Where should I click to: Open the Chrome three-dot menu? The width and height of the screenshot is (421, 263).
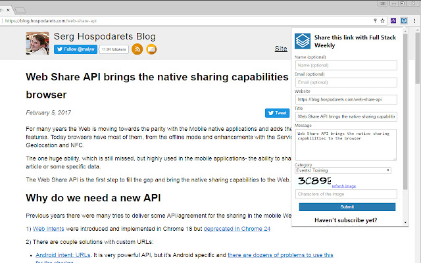pyautogui.click(x=414, y=21)
